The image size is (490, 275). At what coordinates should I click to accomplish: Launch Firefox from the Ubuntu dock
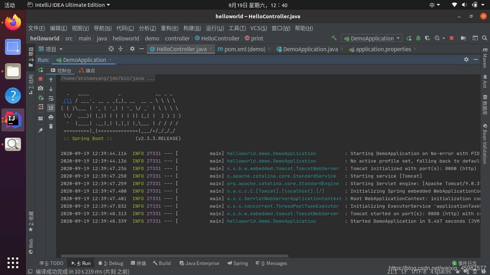point(13,23)
